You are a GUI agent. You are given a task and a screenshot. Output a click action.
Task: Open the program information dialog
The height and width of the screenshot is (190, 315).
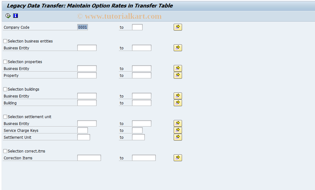[x=15, y=16]
